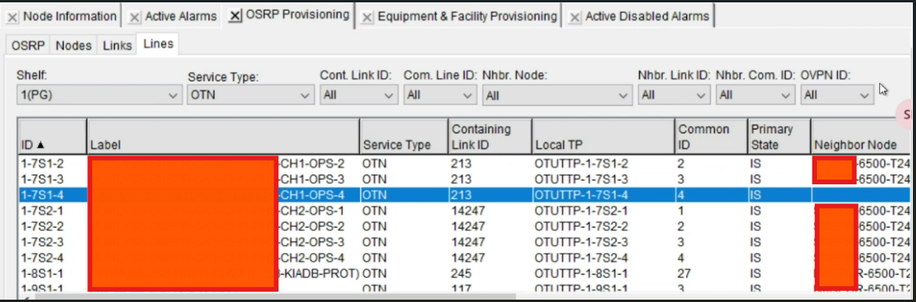Viewport: 916px width, 302px height.
Task: Click label cell ending CH1-OPS-3
Action: (x=223, y=179)
